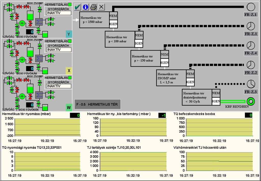Click the Hermetikus tér p < 1500 mbar box

[x=94, y=20]
